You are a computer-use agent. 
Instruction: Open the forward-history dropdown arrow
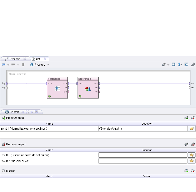18,65
